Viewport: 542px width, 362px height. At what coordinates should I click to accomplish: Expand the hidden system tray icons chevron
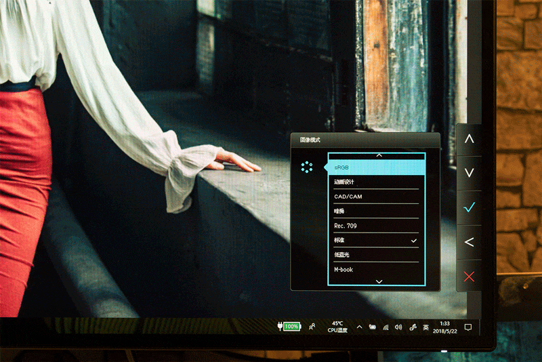tap(360, 327)
